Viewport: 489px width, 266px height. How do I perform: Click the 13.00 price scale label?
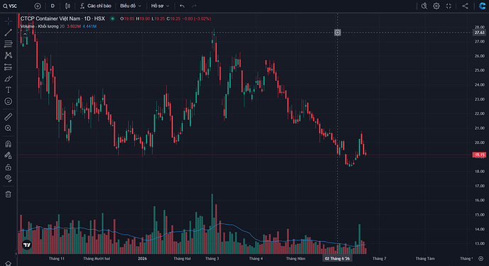click(x=480, y=243)
